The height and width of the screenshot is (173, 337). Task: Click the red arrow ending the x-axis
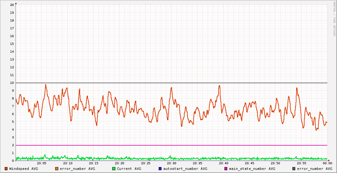329,161
